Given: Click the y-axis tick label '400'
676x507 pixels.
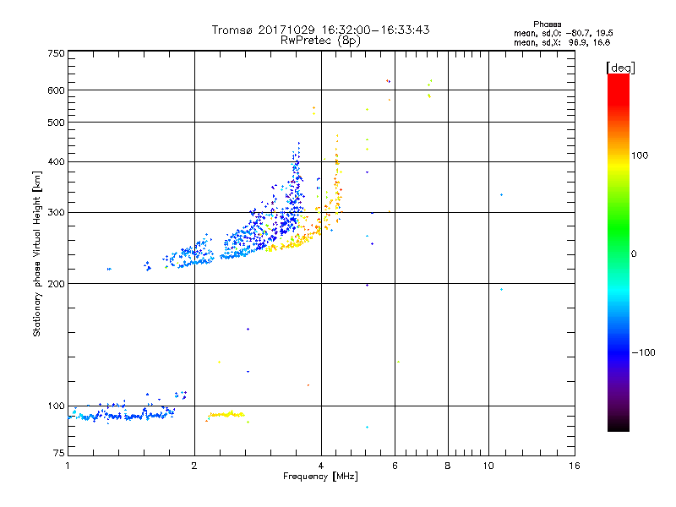Looking at the screenshot, I should point(56,161).
